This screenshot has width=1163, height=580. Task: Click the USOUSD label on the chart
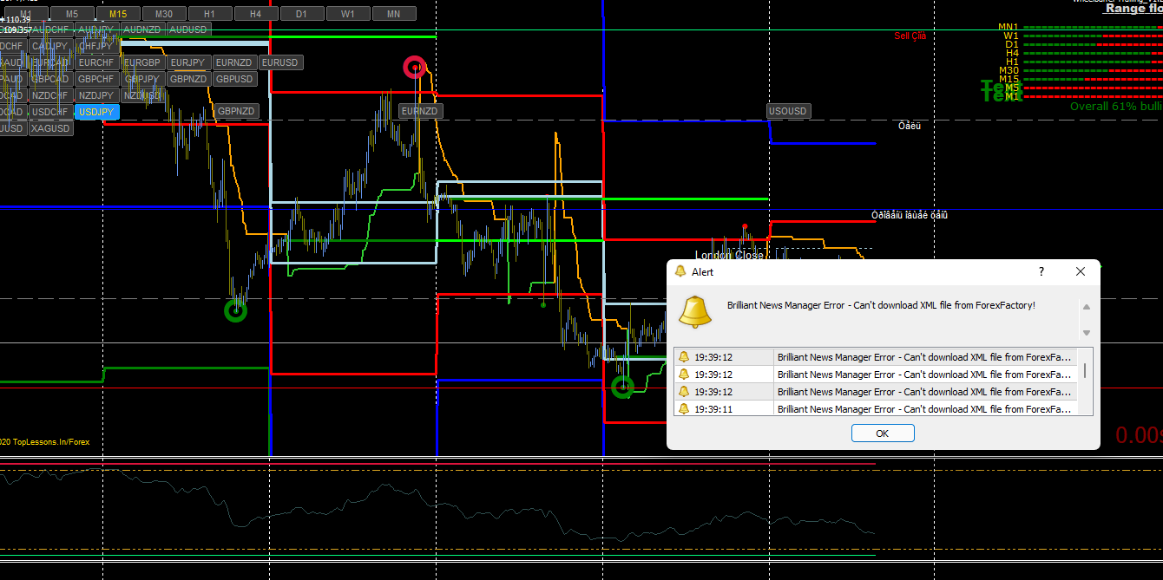pyautogui.click(x=788, y=111)
